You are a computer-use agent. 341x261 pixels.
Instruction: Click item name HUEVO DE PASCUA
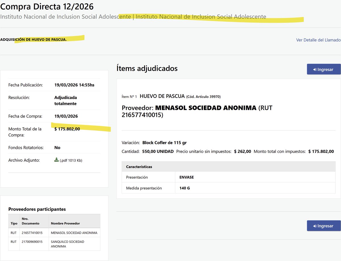pyautogui.click(x=162, y=96)
